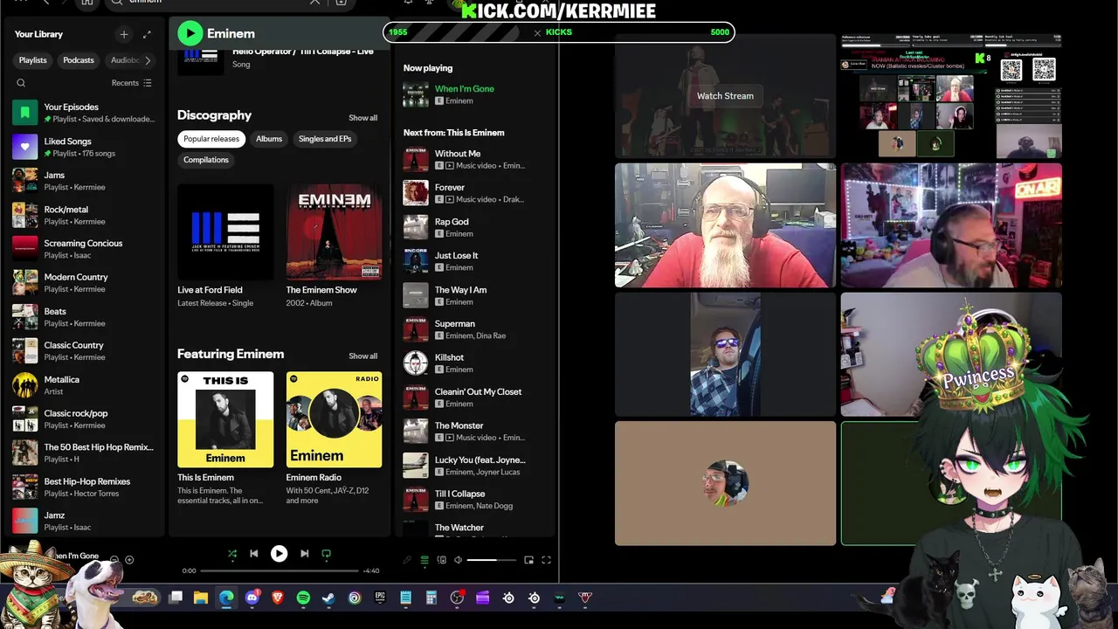The height and width of the screenshot is (629, 1118).
Task: Open Microsoft Edge from the taskbar
Action: click(226, 598)
